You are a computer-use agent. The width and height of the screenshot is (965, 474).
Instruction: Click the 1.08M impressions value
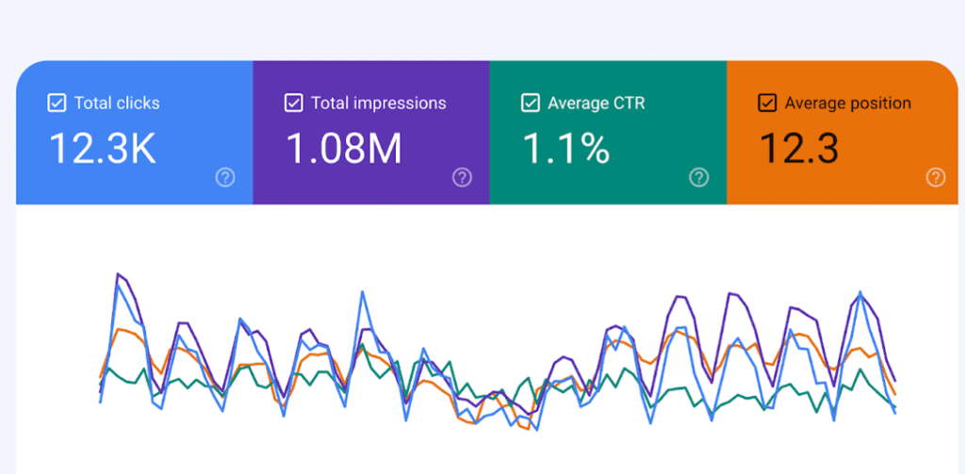(x=344, y=149)
